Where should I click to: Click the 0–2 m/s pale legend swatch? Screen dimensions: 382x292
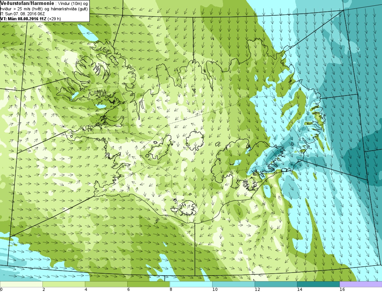coord(21,284)
